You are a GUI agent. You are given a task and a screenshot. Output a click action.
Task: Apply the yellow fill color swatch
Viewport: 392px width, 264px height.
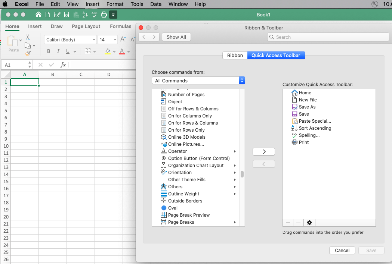108,51
